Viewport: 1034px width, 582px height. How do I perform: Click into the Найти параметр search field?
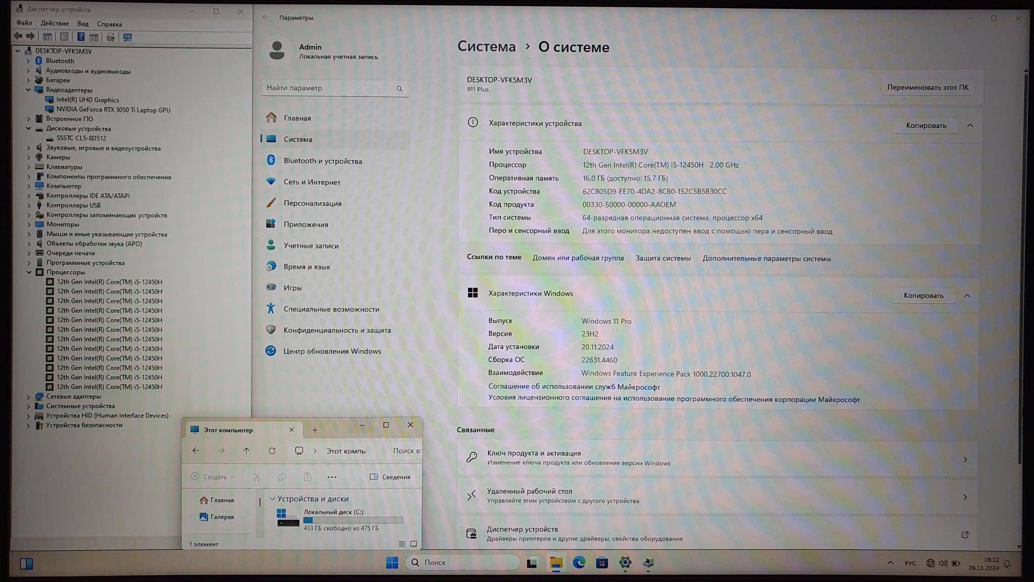tap(328, 88)
